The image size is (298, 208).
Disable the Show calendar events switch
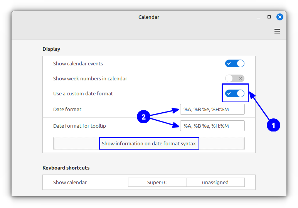tap(234, 63)
